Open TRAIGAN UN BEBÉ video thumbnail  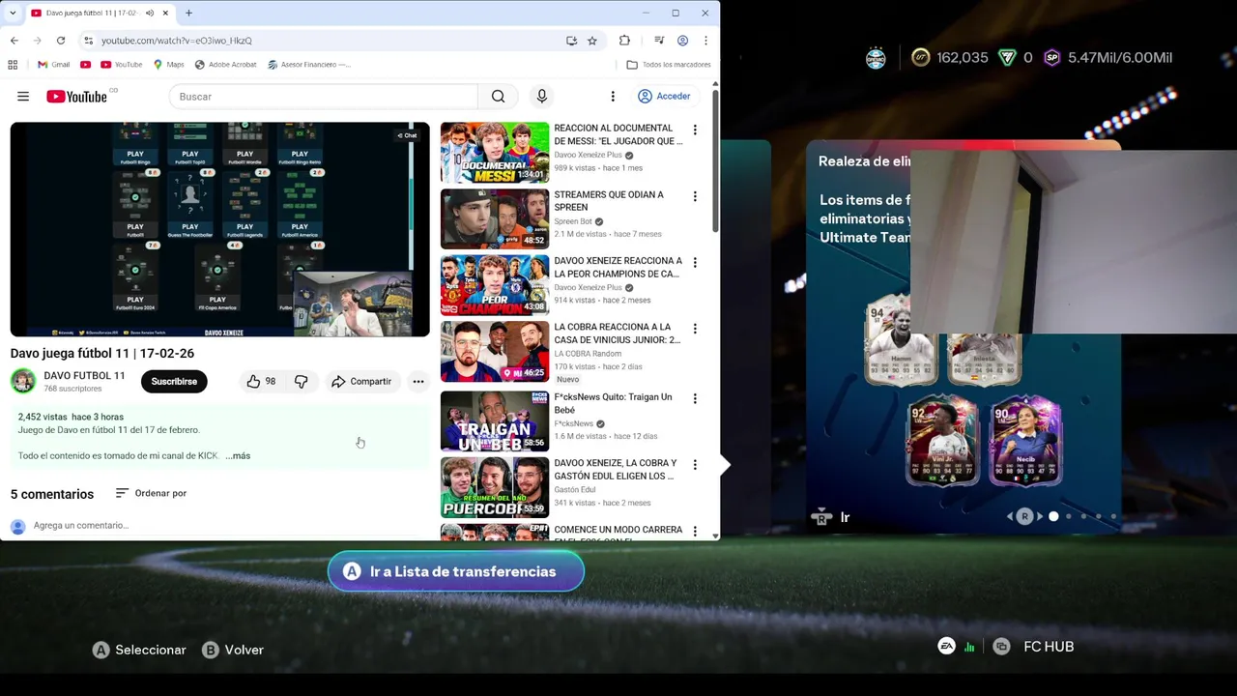[x=495, y=422]
